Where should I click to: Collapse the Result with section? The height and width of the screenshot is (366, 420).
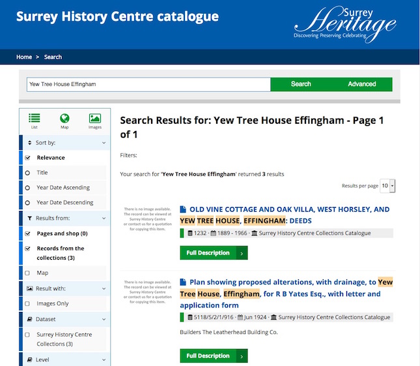[104, 289]
